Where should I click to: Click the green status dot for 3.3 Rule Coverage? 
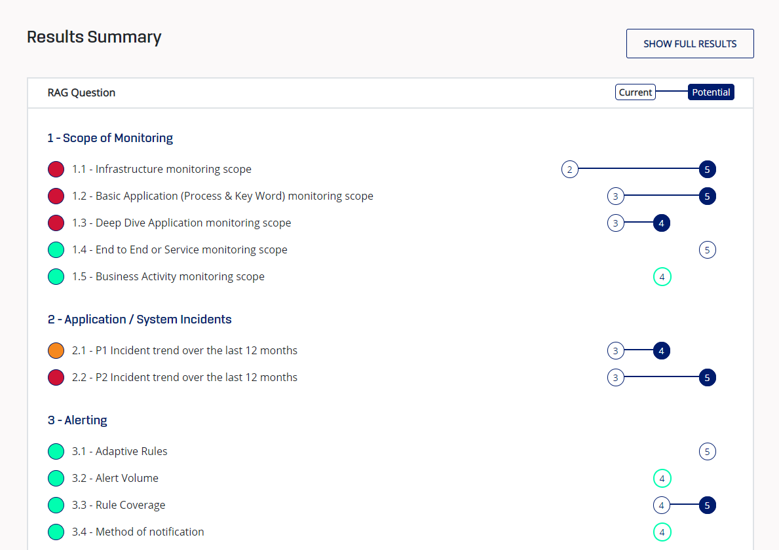click(x=56, y=505)
